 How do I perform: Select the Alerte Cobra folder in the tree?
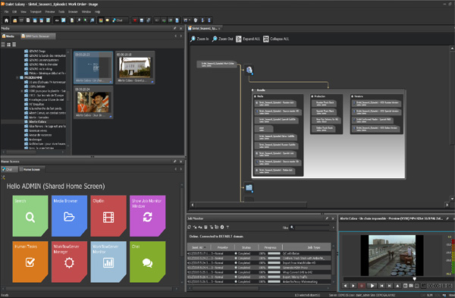coord(36,122)
